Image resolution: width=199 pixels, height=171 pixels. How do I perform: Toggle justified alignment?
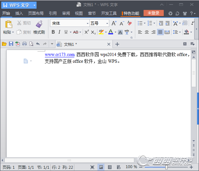160,32
